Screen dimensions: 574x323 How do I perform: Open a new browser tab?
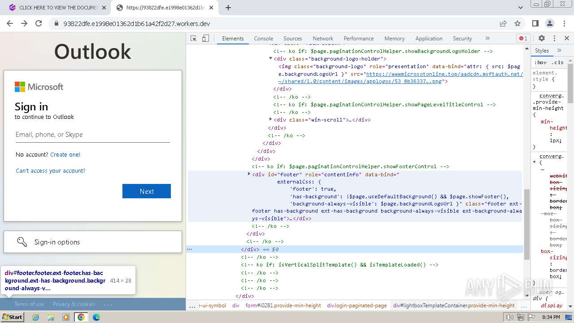point(228,8)
